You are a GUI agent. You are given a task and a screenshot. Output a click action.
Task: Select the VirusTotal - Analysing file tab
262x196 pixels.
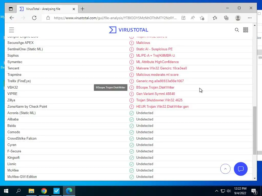[47, 9]
